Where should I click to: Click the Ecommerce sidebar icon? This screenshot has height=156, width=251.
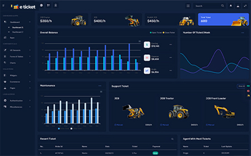pos(5,82)
